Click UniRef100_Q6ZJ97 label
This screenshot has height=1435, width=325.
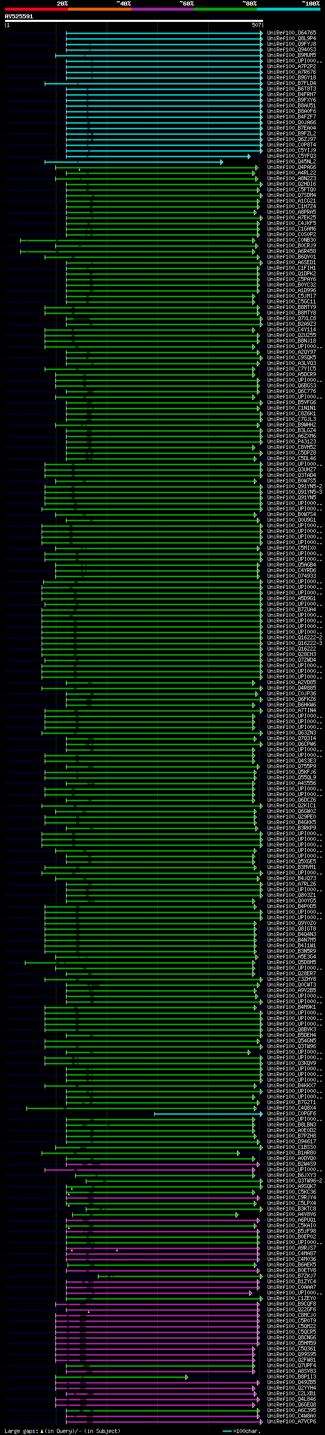tap(291, 139)
